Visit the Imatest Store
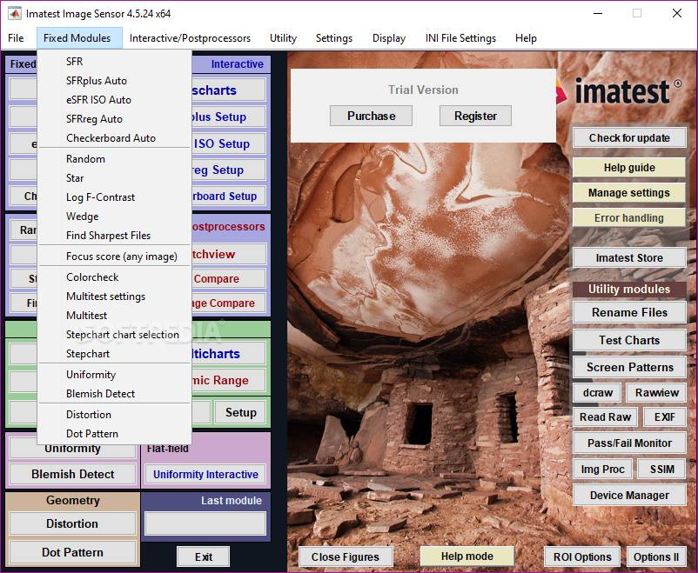Viewport: 698px width, 573px height. point(629,258)
